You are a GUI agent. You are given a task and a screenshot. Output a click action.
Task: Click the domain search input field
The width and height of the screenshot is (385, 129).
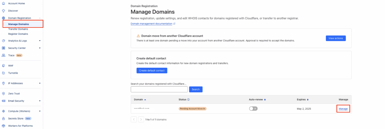[159, 89]
